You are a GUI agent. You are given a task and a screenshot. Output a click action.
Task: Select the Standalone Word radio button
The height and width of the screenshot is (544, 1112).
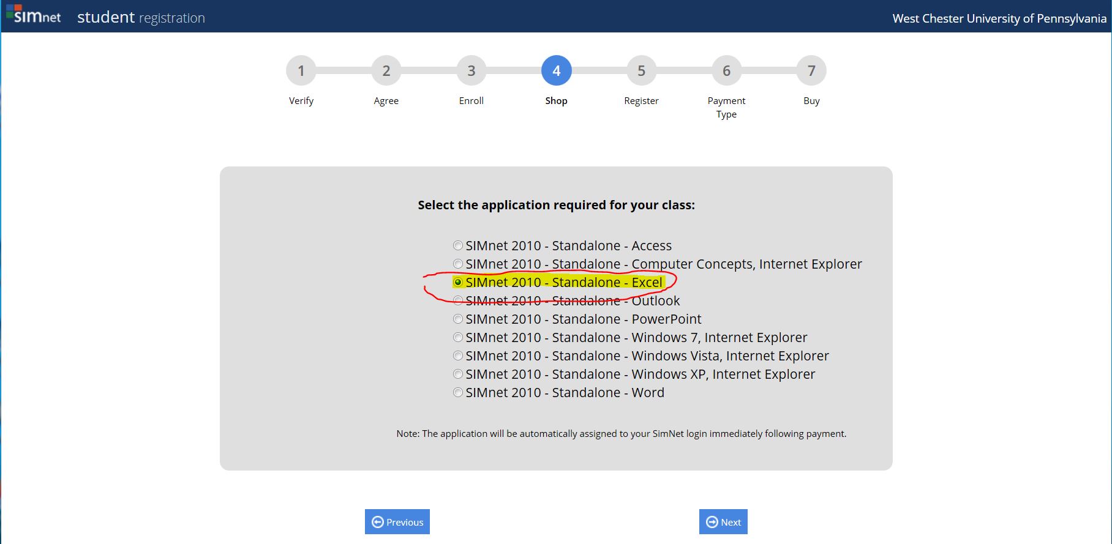pos(458,392)
